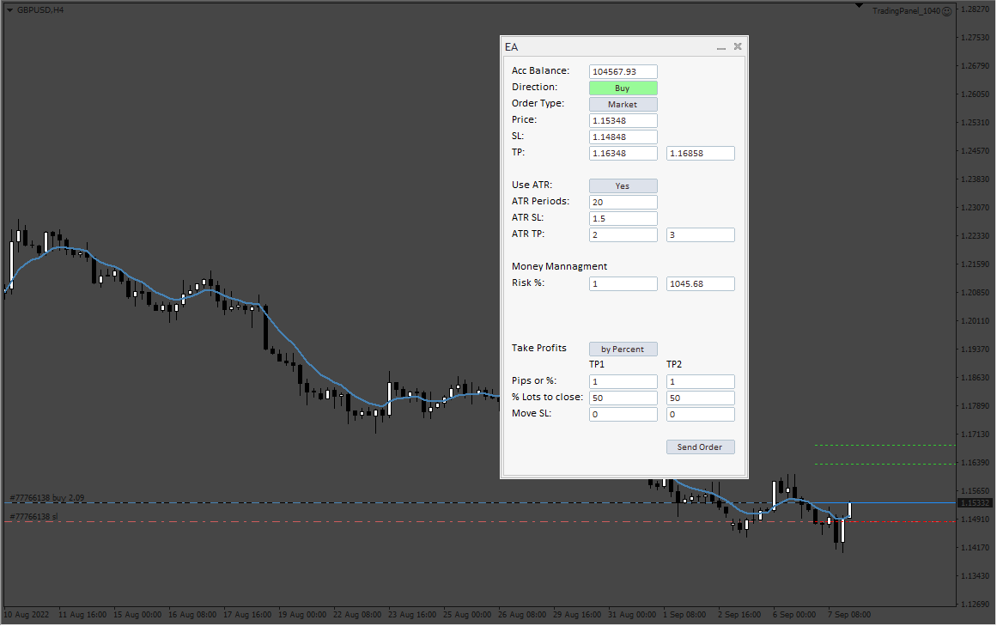
Task: Minimize the EA trading panel
Action: point(720,47)
